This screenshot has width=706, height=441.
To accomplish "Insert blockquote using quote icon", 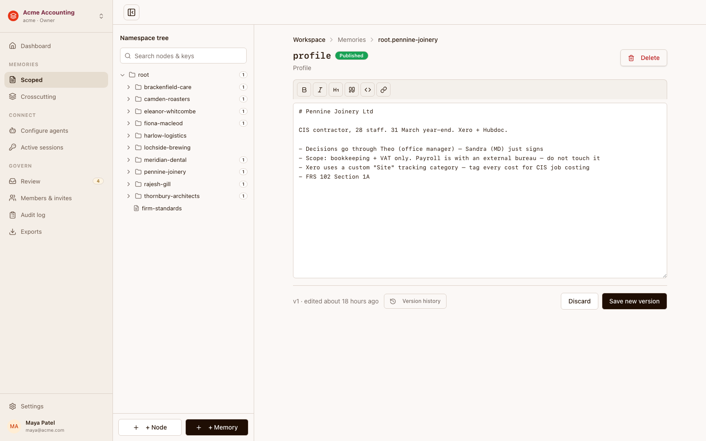I will point(352,90).
